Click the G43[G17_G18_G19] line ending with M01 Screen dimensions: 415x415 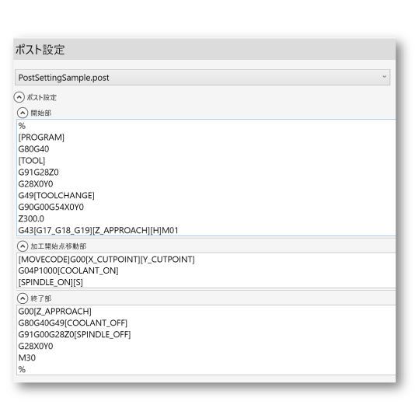(98, 230)
